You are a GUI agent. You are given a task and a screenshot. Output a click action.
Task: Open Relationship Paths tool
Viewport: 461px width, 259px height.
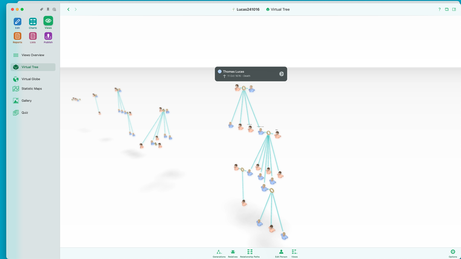[x=250, y=254]
